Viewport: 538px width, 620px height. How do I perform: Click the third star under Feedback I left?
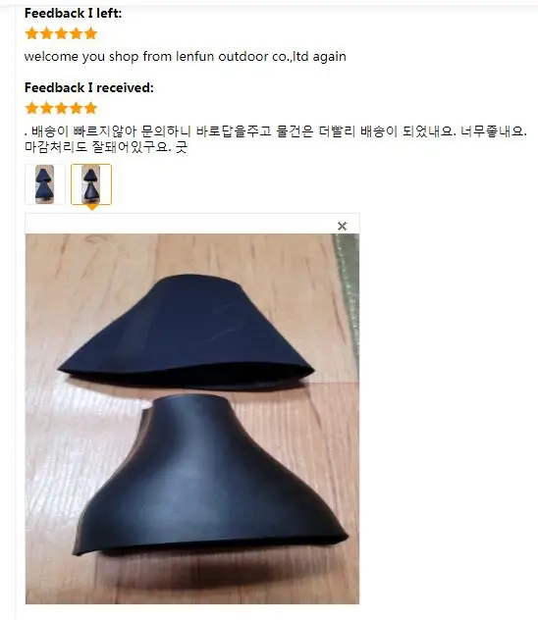(x=61, y=33)
